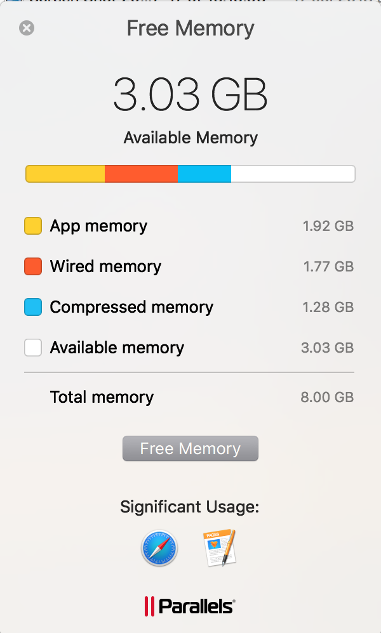Click the orange segment of memory bar
381x633 pixels.
(x=142, y=174)
